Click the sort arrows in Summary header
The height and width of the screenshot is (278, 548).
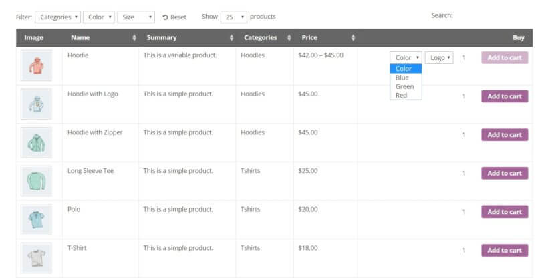[231, 38]
